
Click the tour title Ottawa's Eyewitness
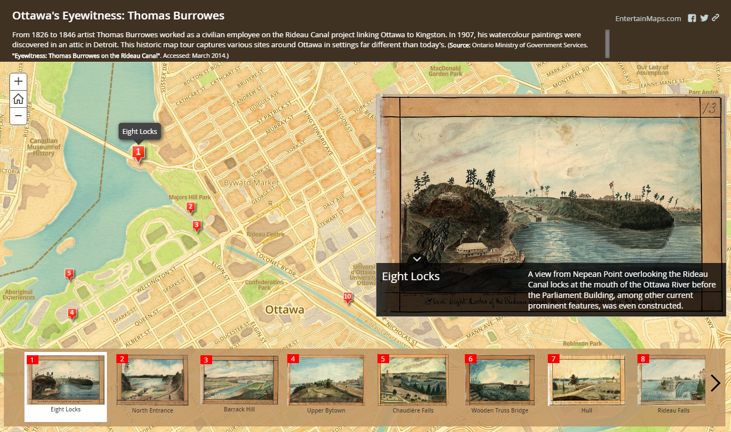119,16
